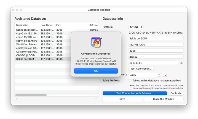Toggle the password visibility eye icon
The height and width of the screenshot is (119, 198).
(x=181, y=63)
